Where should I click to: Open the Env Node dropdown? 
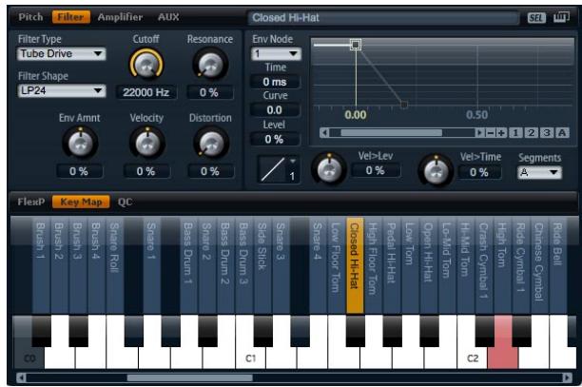(x=276, y=54)
